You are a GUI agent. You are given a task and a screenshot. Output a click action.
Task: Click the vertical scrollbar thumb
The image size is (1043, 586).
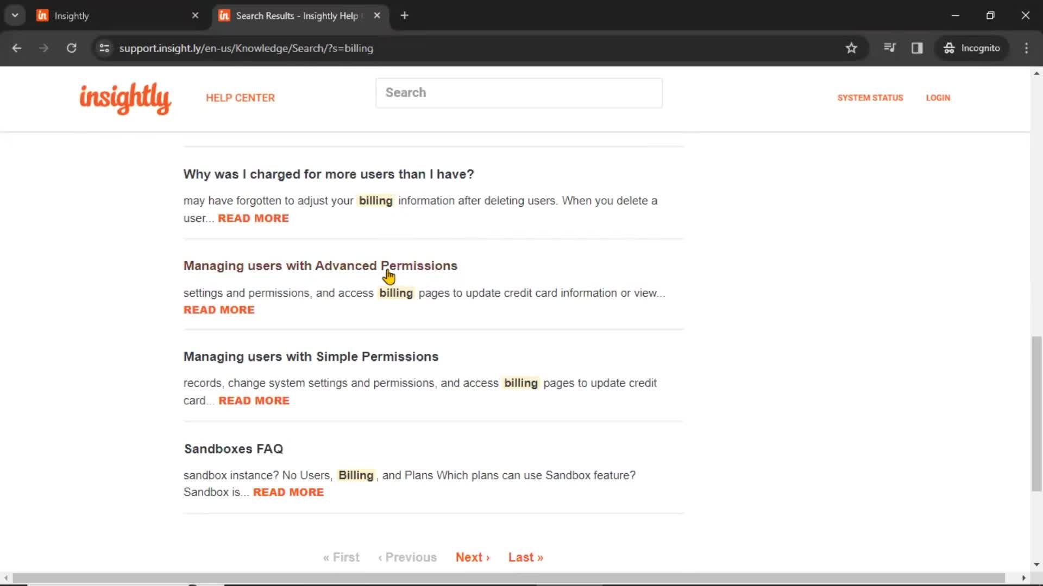pos(1036,413)
